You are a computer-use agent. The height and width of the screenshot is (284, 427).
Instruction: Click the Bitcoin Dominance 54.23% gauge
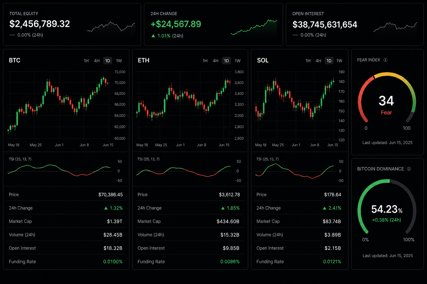pos(387,207)
